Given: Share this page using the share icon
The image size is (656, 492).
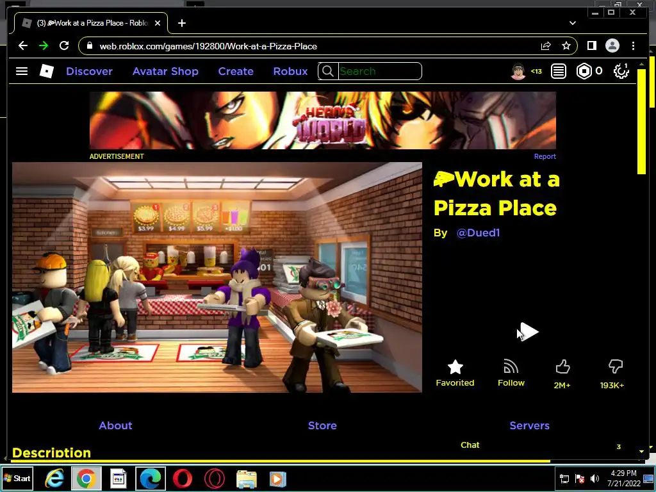Looking at the screenshot, I should click(x=546, y=45).
